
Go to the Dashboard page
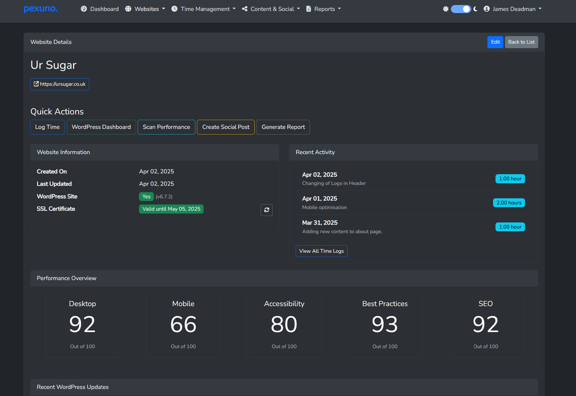coord(100,9)
